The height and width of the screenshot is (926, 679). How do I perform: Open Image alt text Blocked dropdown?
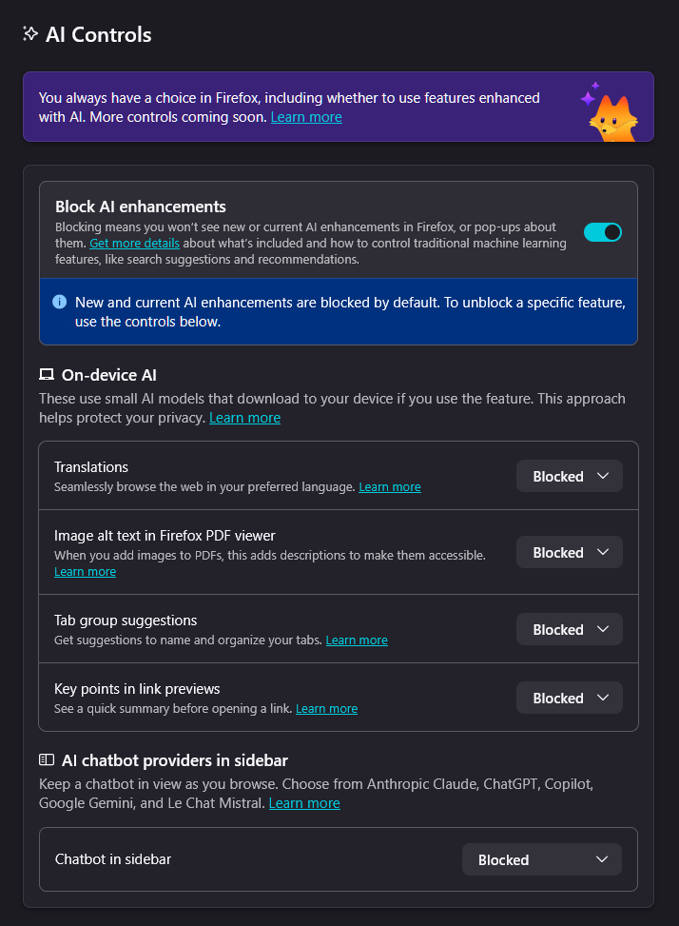click(569, 552)
